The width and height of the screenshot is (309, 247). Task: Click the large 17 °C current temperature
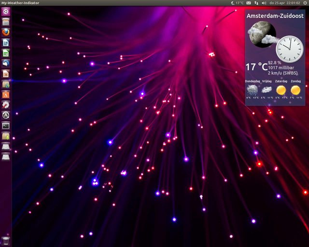pos(256,67)
